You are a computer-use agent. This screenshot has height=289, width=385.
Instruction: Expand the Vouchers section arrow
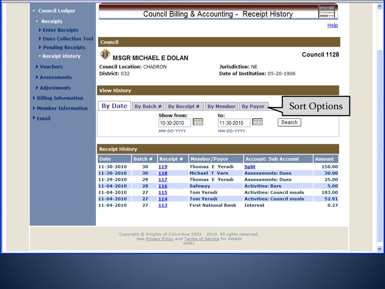coord(37,67)
